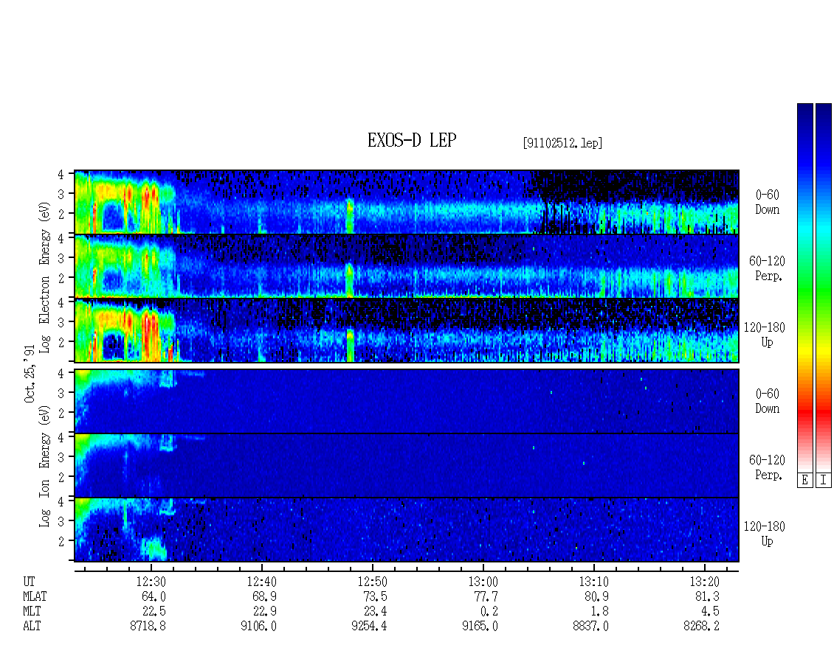Click the MLAT value 81.3

coord(707,596)
